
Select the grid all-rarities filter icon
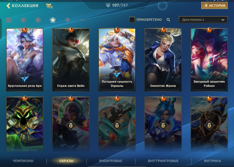tap(8, 20)
